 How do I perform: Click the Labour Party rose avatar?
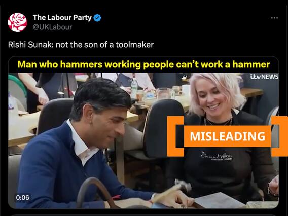tap(17, 22)
